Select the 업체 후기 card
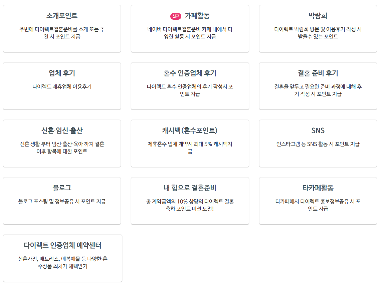381x287 pixels. click(x=62, y=85)
